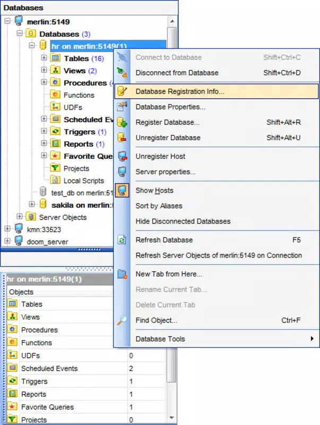
Task: Select Reports row in Objects list
Action: click(x=86, y=394)
